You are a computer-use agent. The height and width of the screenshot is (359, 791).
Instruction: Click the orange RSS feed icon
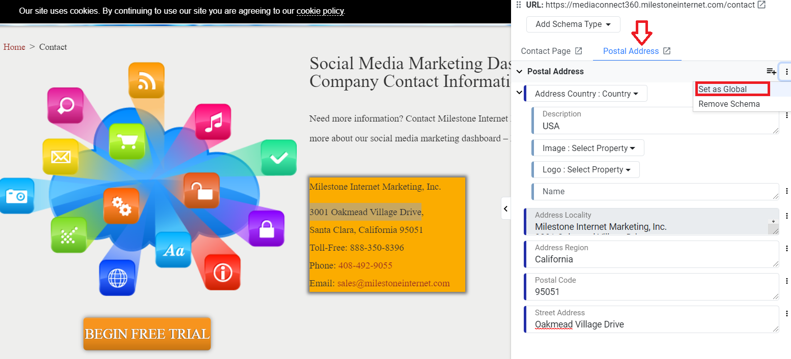tap(147, 80)
